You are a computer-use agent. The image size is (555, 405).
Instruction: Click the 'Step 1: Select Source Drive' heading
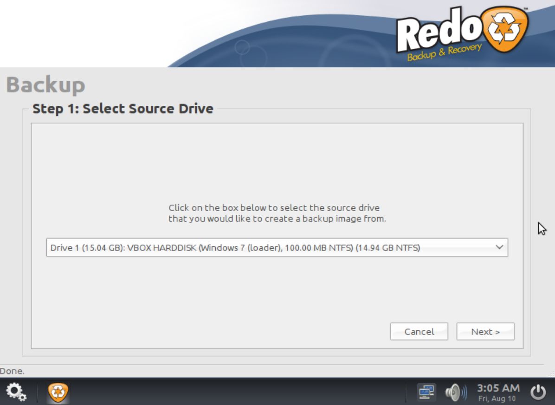tap(123, 109)
